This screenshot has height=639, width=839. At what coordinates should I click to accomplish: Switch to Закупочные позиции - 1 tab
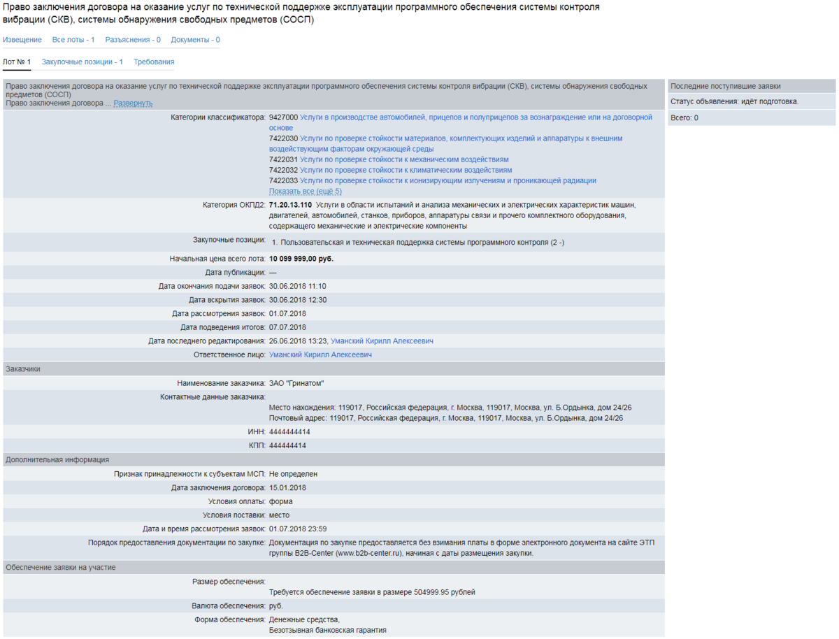click(82, 62)
